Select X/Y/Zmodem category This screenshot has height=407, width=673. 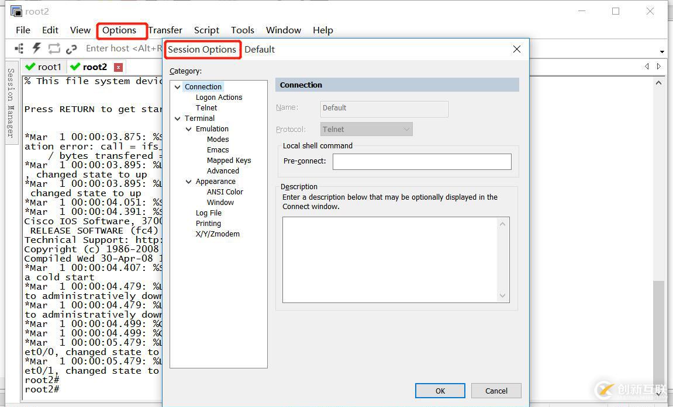218,234
